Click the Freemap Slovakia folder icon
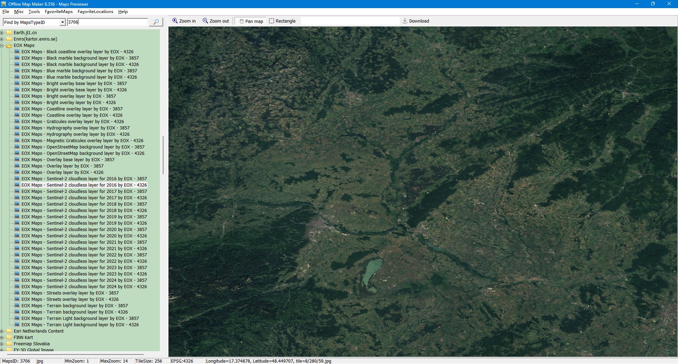The width and height of the screenshot is (678, 364). (x=9, y=344)
